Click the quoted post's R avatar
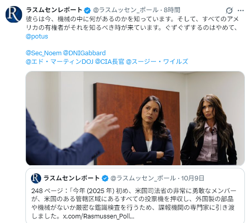This screenshot has width=251, height=223. click(36, 178)
